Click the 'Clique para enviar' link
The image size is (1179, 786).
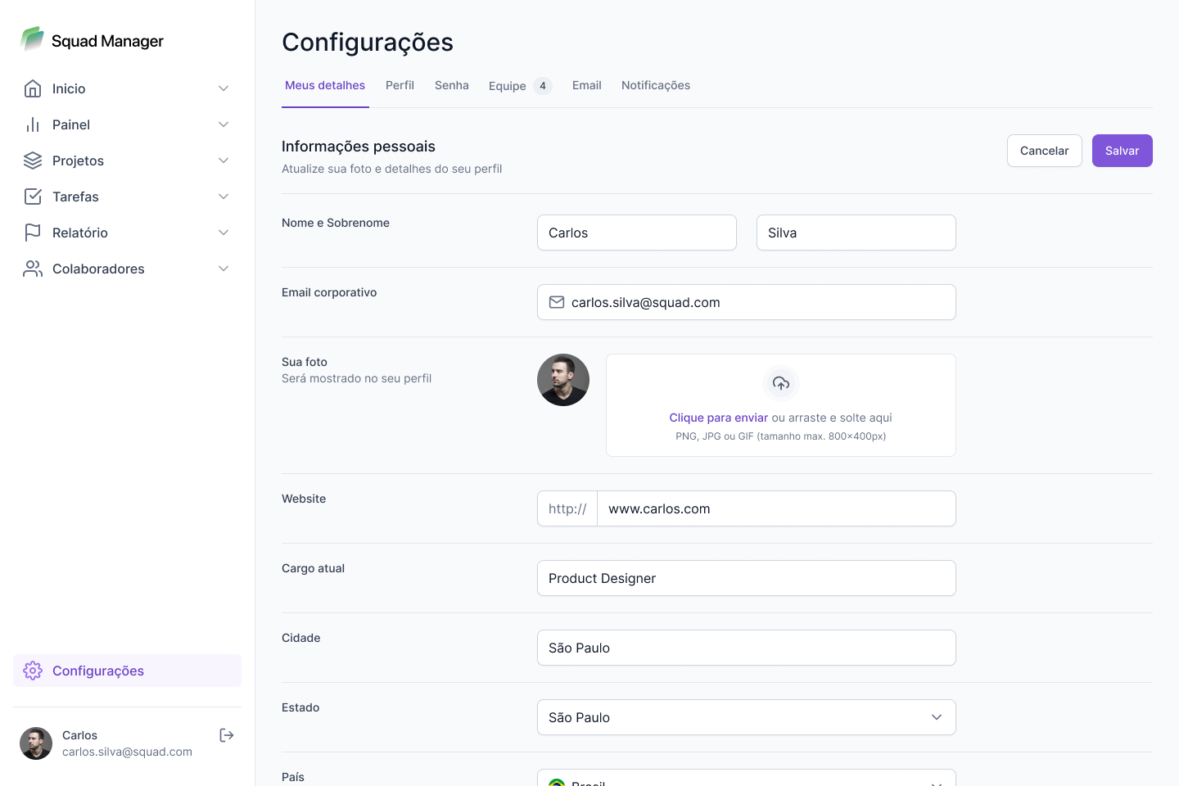pyautogui.click(x=718, y=418)
